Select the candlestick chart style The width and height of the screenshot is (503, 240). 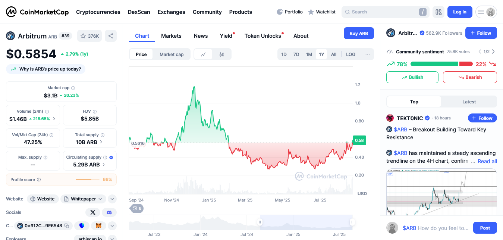tap(222, 54)
